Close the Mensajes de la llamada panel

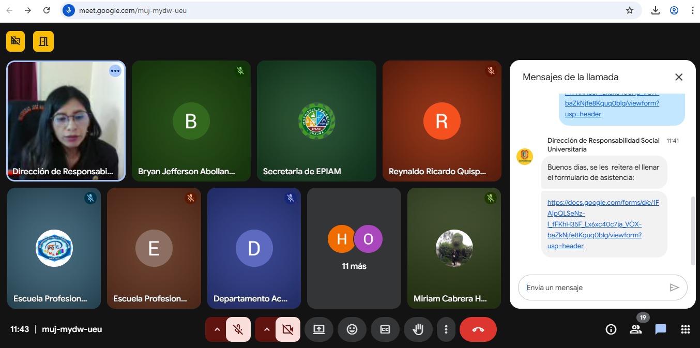pyautogui.click(x=679, y=77)
